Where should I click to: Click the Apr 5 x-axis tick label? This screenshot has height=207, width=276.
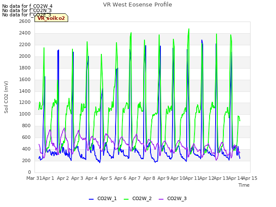click(106, 178)
